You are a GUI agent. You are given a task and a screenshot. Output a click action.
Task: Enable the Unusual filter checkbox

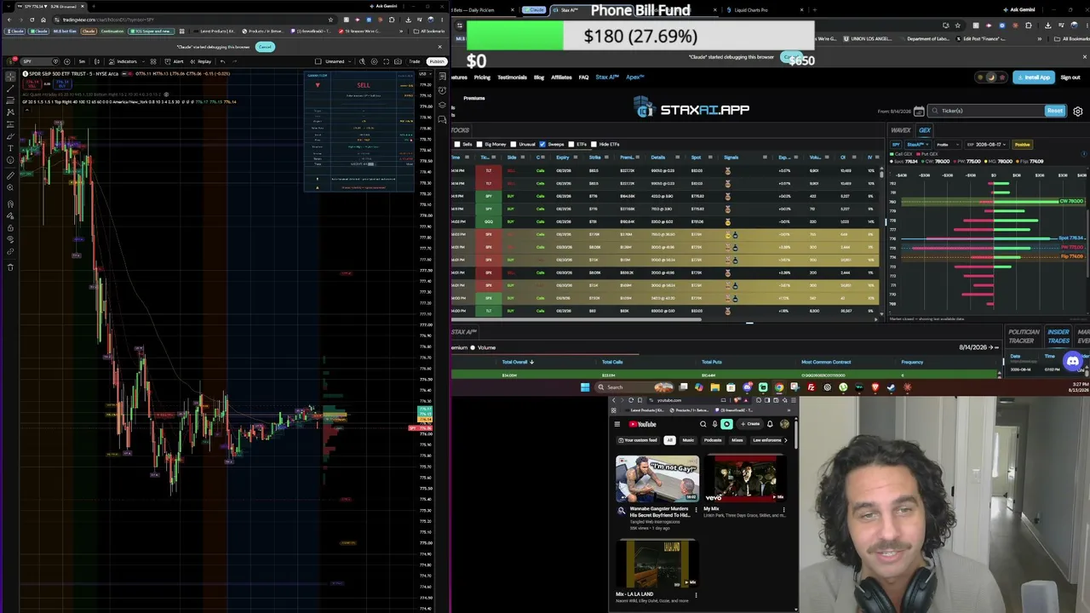tap(513, 144)
